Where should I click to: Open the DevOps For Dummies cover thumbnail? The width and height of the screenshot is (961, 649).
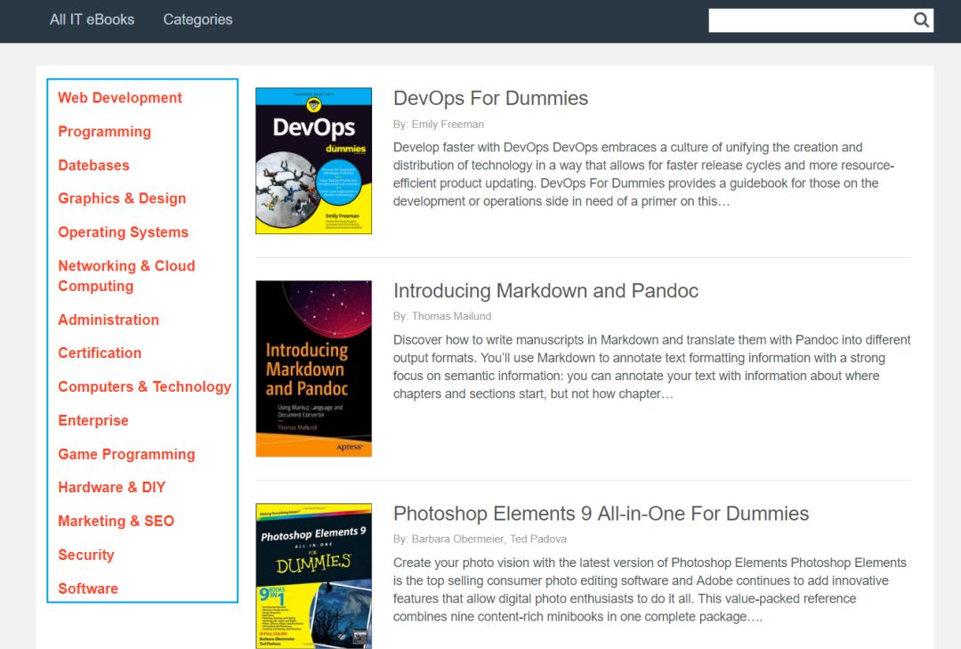[314, 161]
